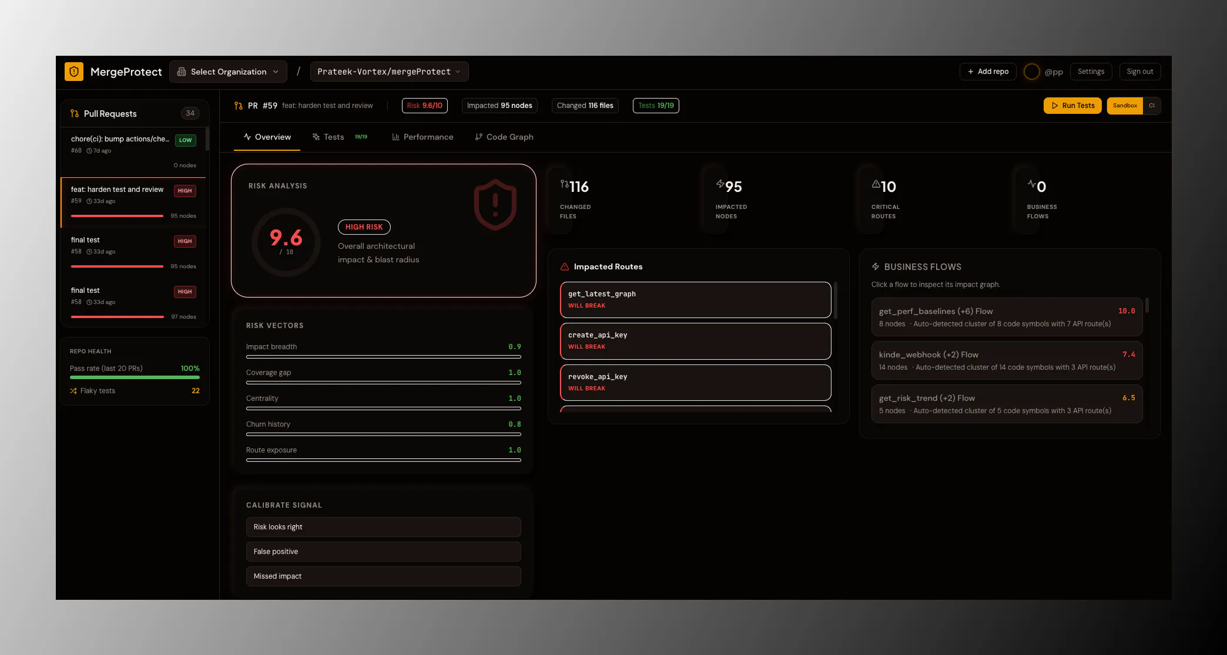
Task: Click the Pull Requests branch icon
Action: coord(75,113)
